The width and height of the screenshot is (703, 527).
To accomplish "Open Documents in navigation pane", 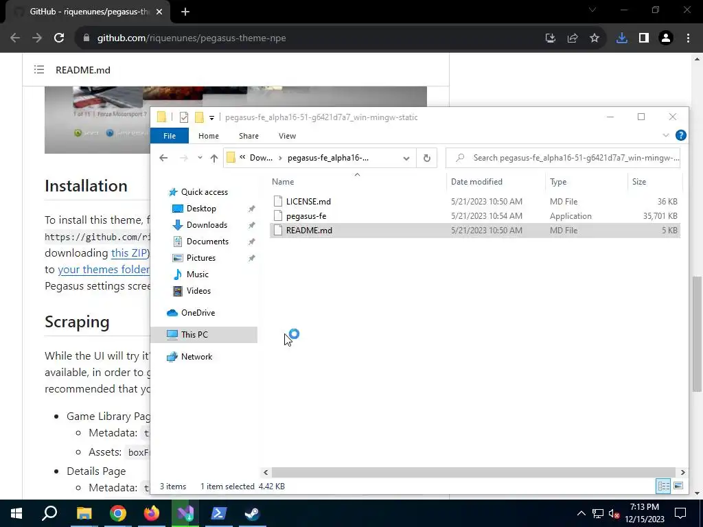I will [x=207, y=242].
